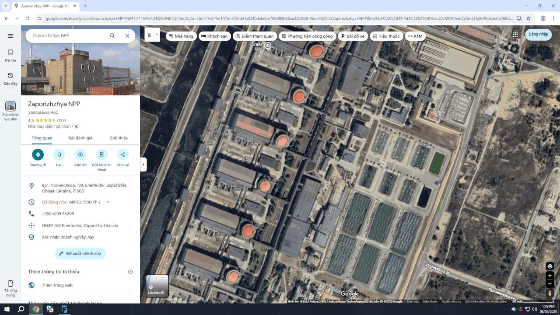Bookmark this page with the star icon
Screen dimensions: 560x315
[528, 18]
